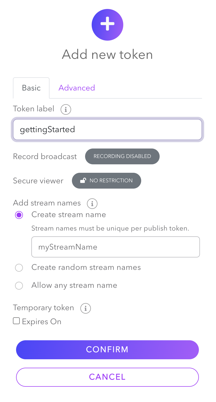Click the purple plus icon at top
The image size is (216, 402).
click(x=107, y=25)
